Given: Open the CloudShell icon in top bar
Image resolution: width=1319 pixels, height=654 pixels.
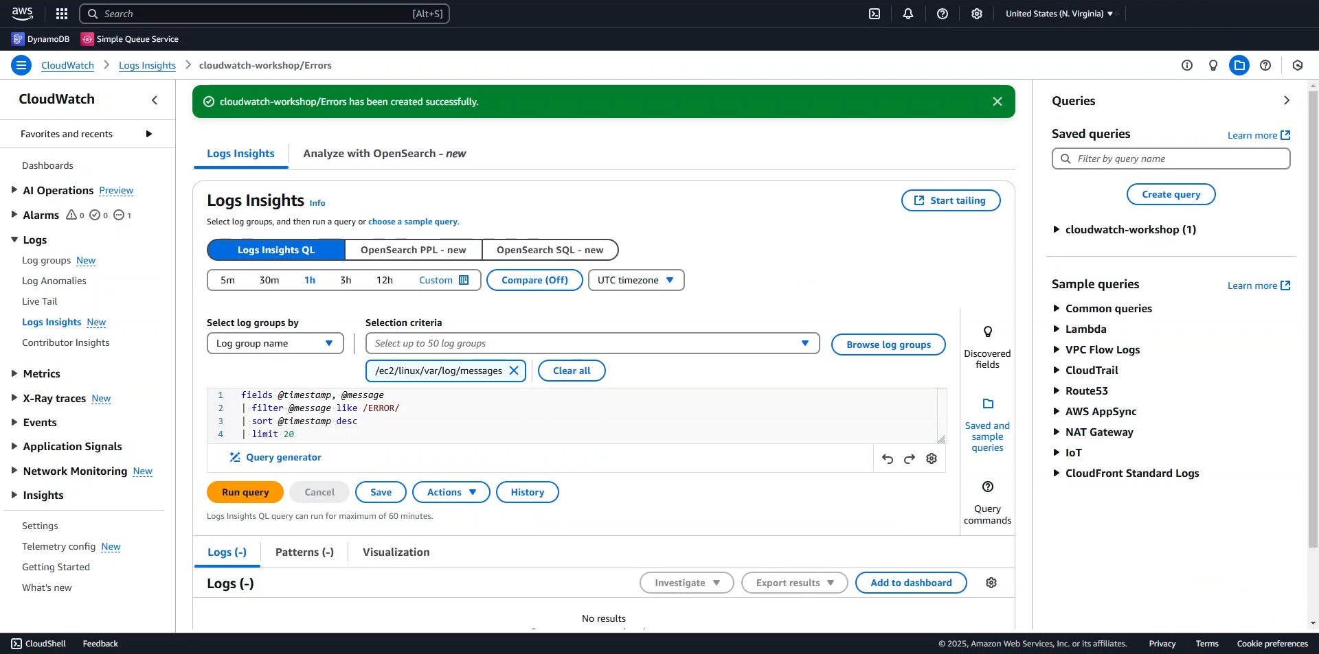Looking at the screenshot, I should pyautogui.click(x=875, y=14).
